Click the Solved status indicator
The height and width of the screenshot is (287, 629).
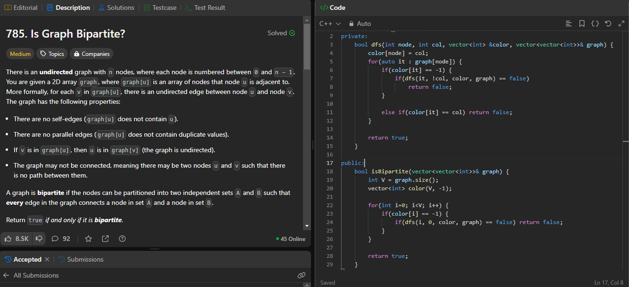pos(281,33)
